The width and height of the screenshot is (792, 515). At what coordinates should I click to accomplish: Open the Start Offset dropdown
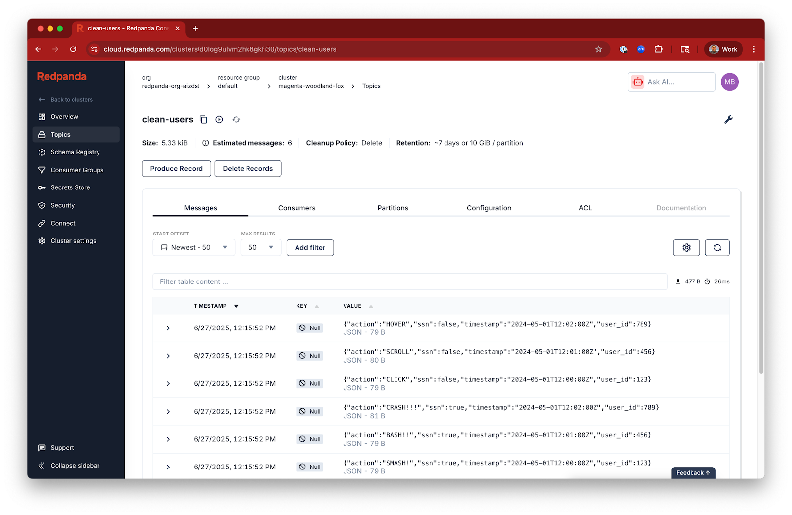tap(194, 247)
